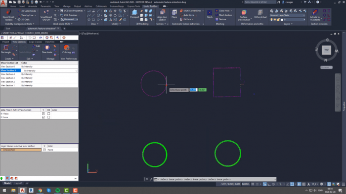Open Start document tab
The image size is (346, 194).
(8, 29)
